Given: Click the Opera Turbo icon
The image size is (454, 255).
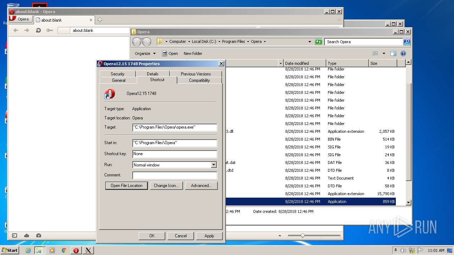Looking at the screenshot, I should pos(39,236).
